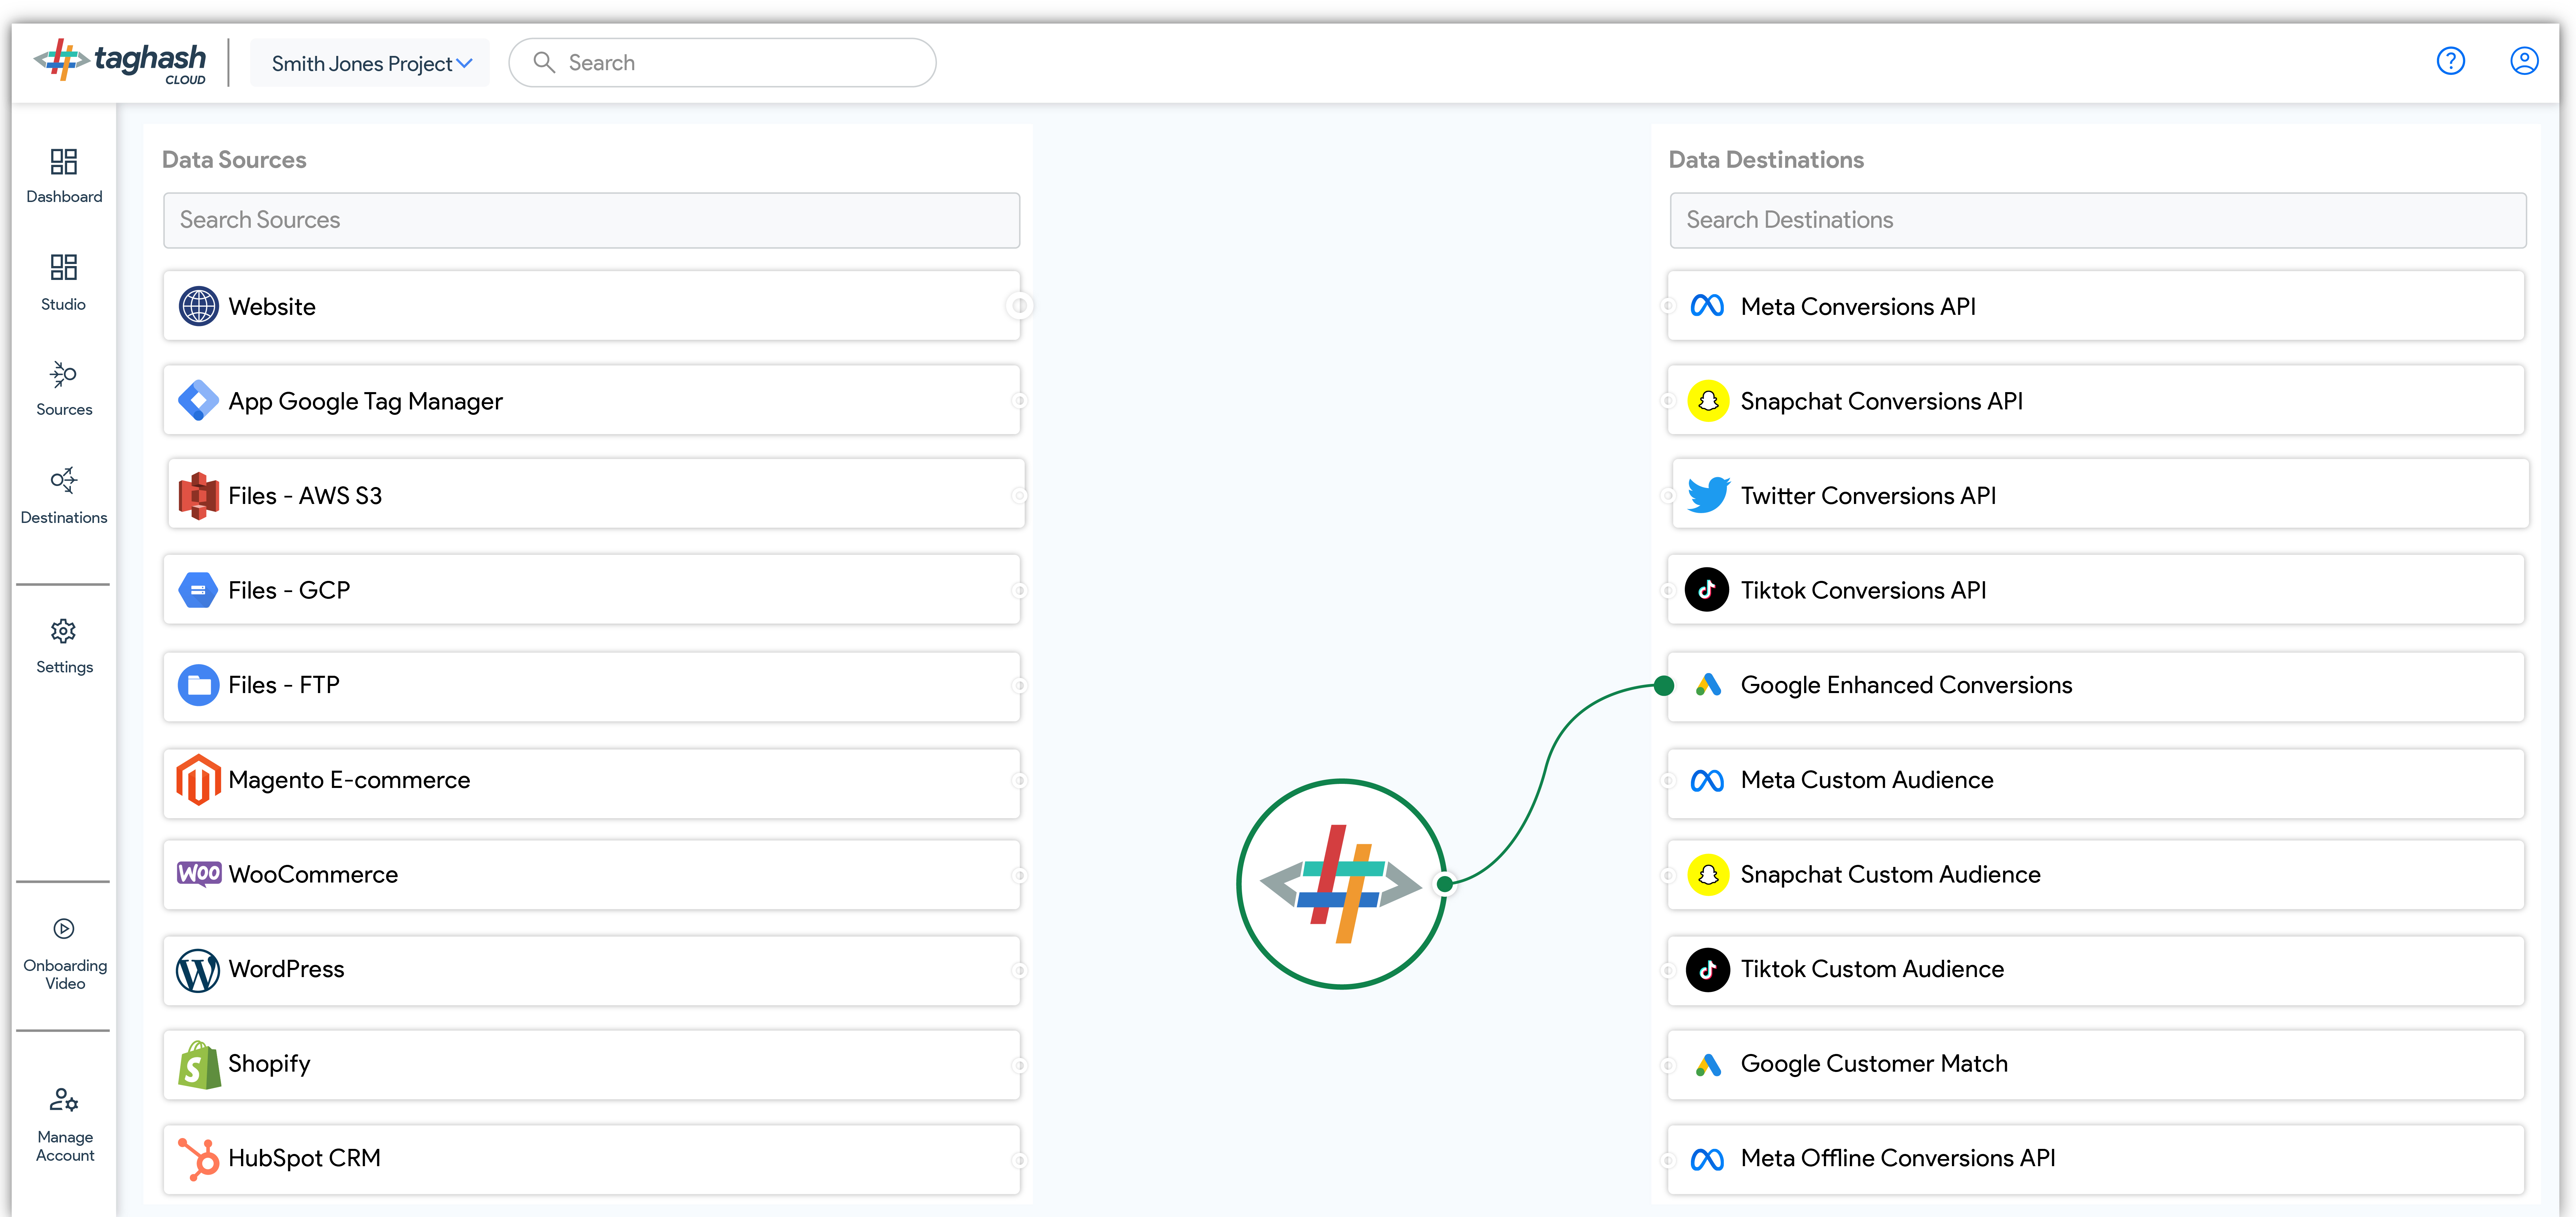
Task: Select the Google Customer Match destination
Action: coord(2096,1064)
